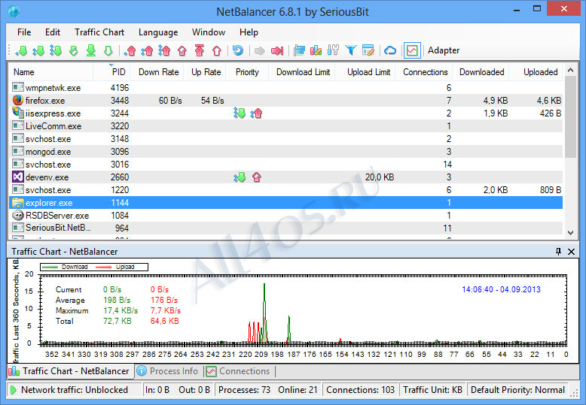Click the colored bar chart toolbar icon

(x=316, y=50)
